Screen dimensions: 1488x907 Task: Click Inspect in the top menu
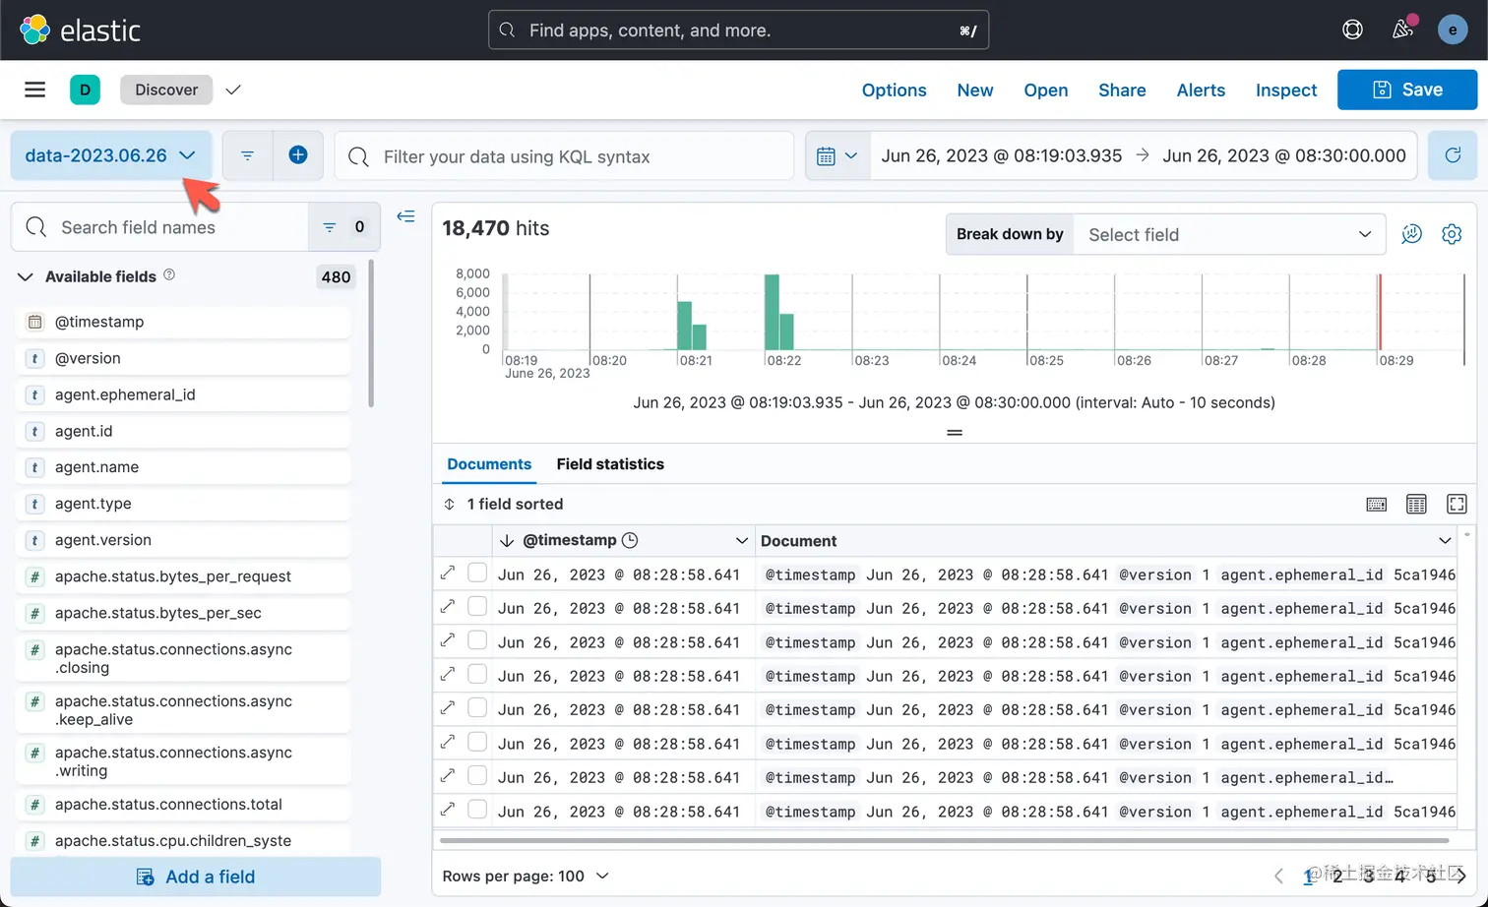1286,90
